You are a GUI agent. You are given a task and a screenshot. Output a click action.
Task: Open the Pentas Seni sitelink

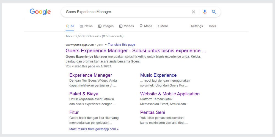(x=153, y=112)
